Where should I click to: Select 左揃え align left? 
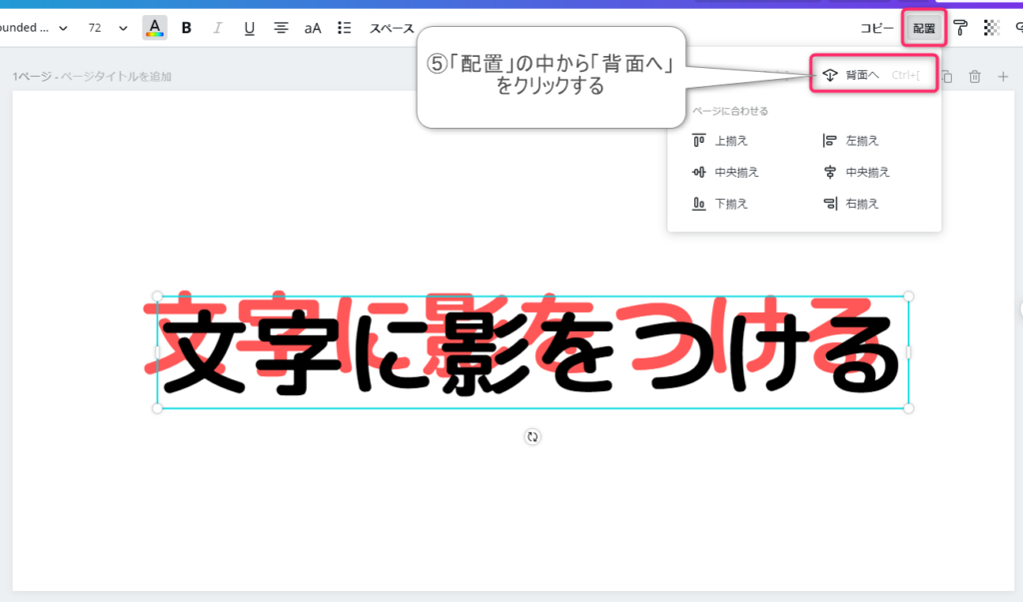pos(851,140)
